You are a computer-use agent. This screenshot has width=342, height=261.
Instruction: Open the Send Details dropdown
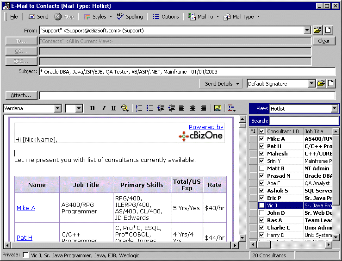tap(221, 84)
